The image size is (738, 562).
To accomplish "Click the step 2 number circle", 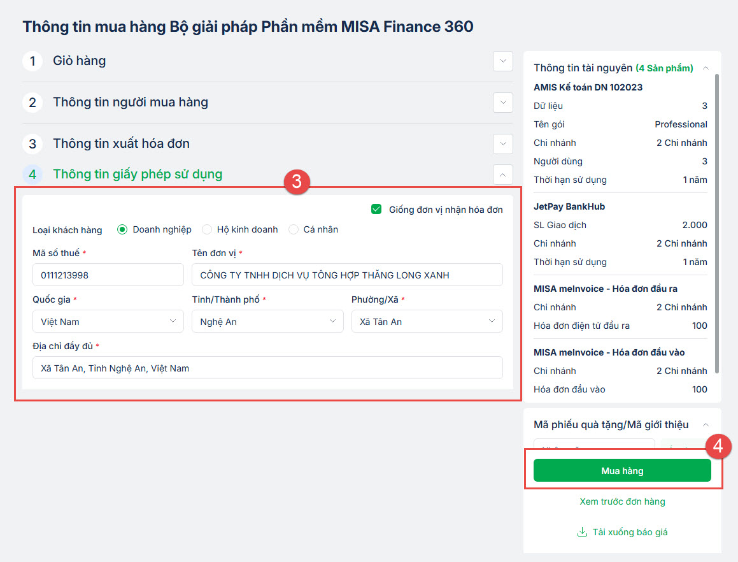I will pos(32,102).
